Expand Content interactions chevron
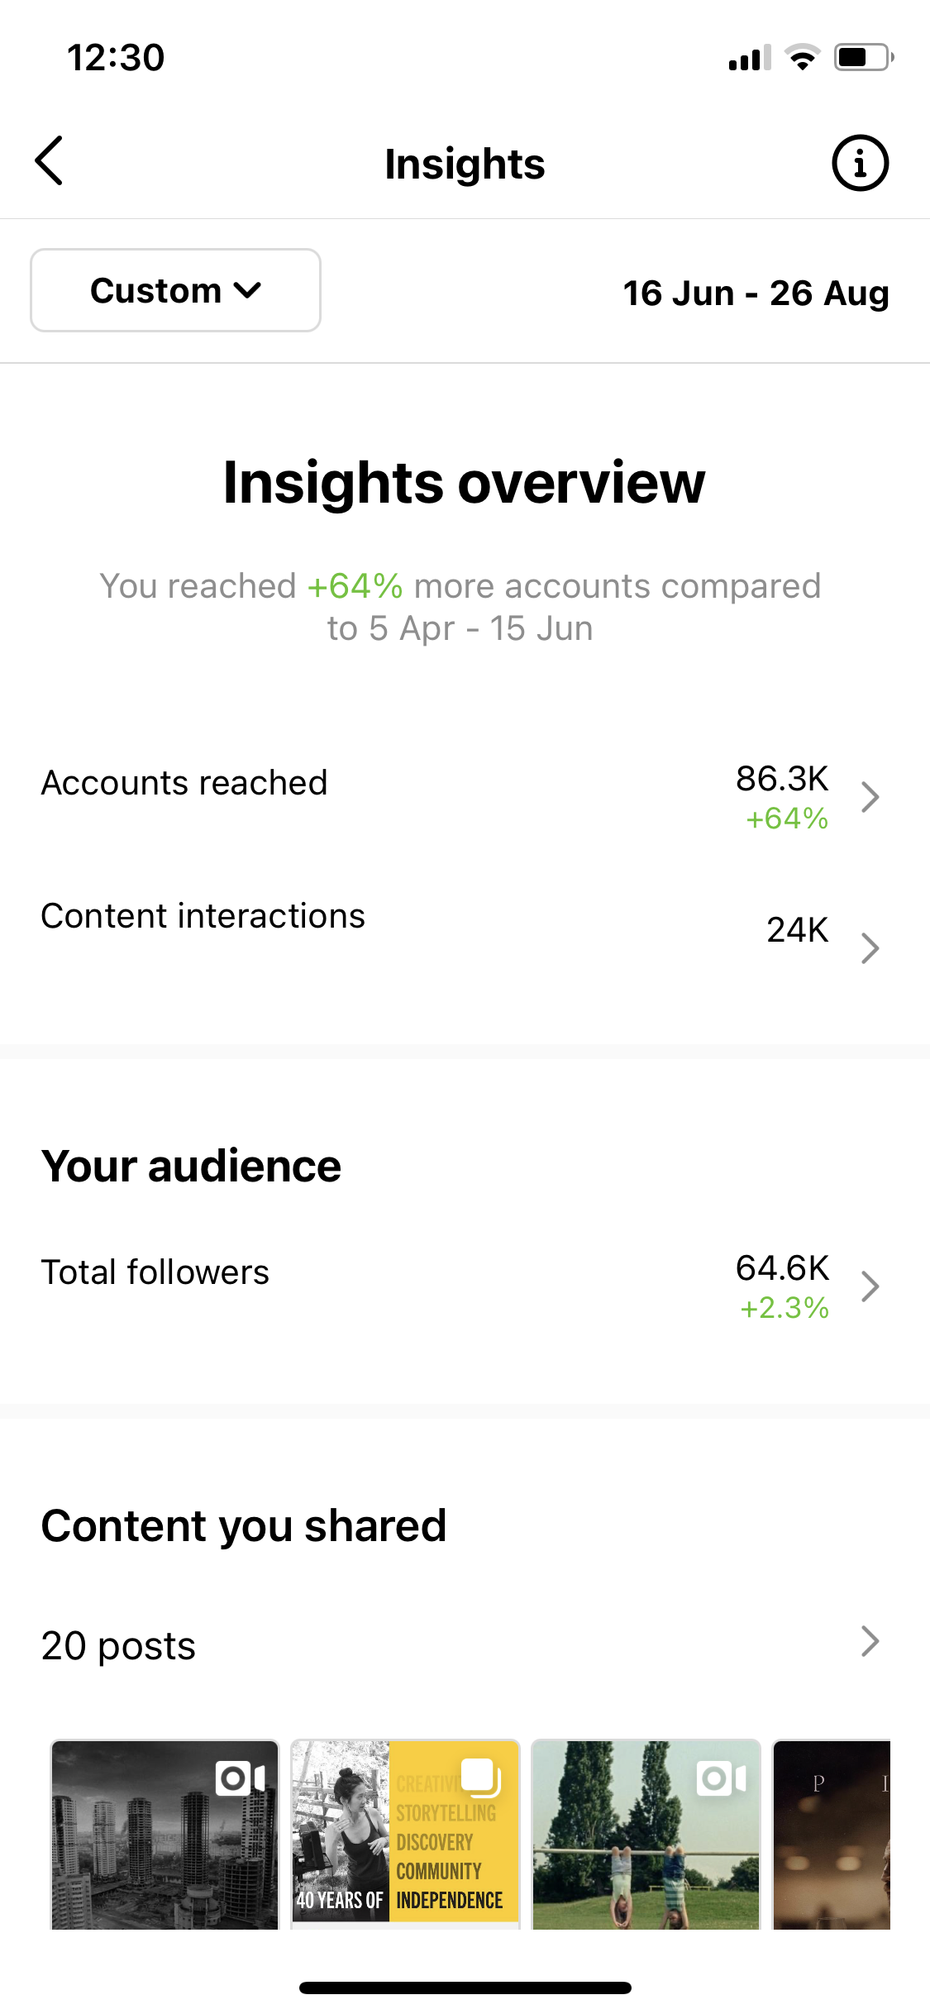The width and height of the screenshot is (930, 2014). [x=870, y=947]
